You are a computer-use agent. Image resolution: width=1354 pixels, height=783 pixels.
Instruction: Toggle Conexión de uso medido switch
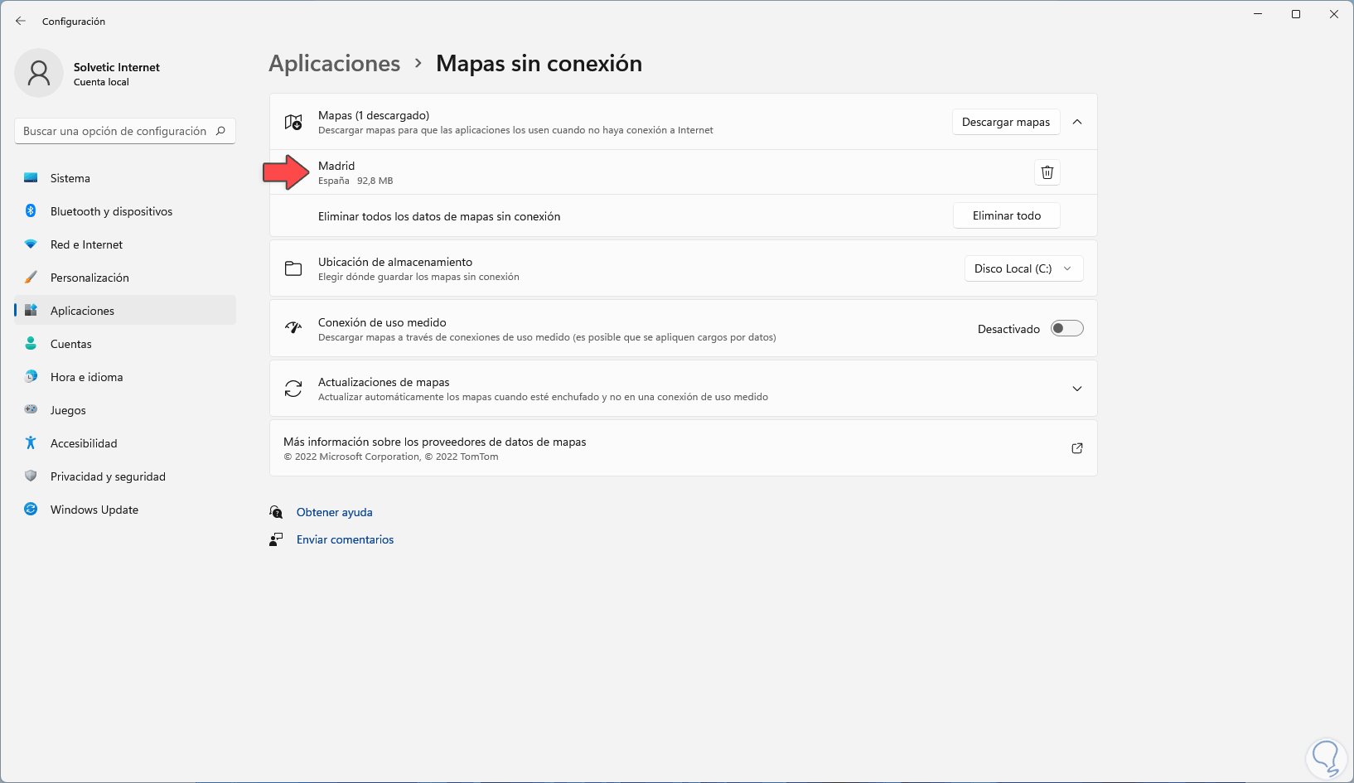(1066, 329)
